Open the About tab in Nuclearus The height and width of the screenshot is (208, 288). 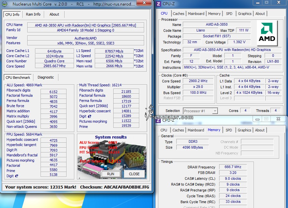click(54, 14)
